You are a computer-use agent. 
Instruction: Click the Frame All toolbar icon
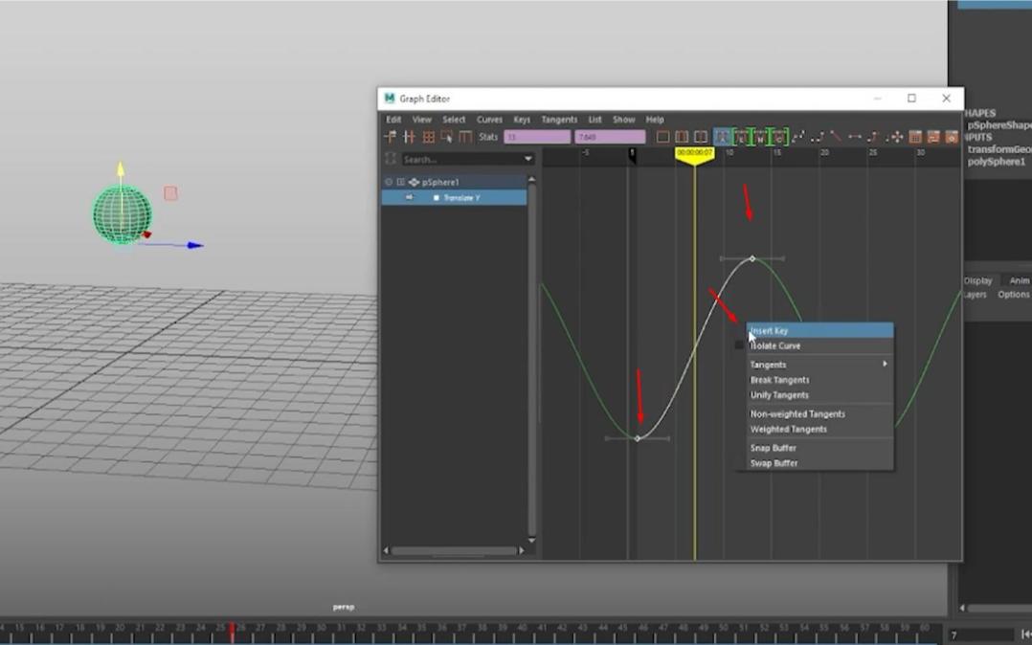(662, 137)
